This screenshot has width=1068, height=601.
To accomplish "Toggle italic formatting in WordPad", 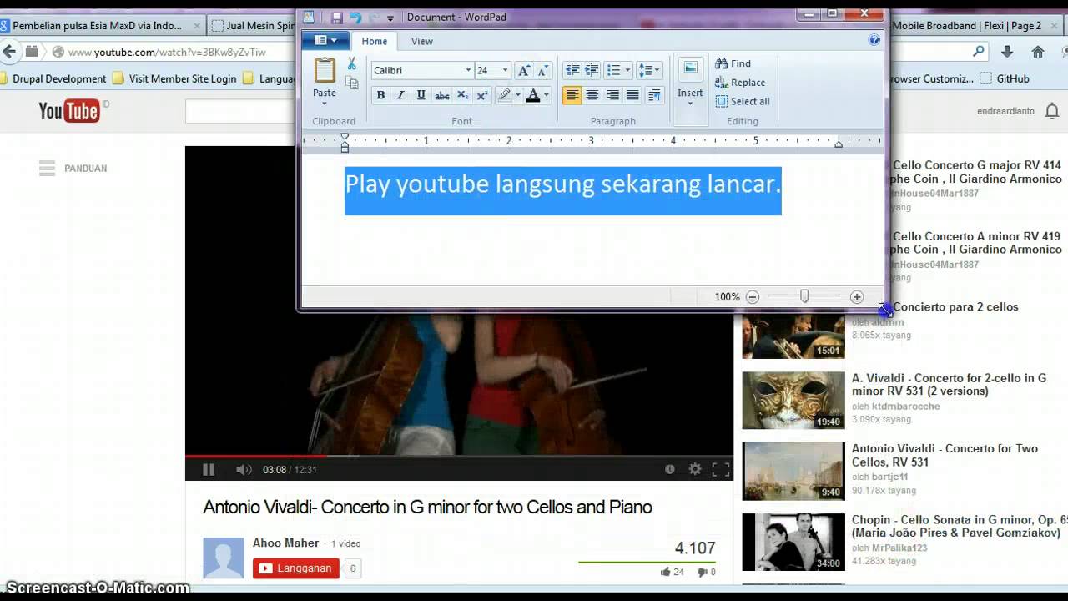I will [400, 95].
